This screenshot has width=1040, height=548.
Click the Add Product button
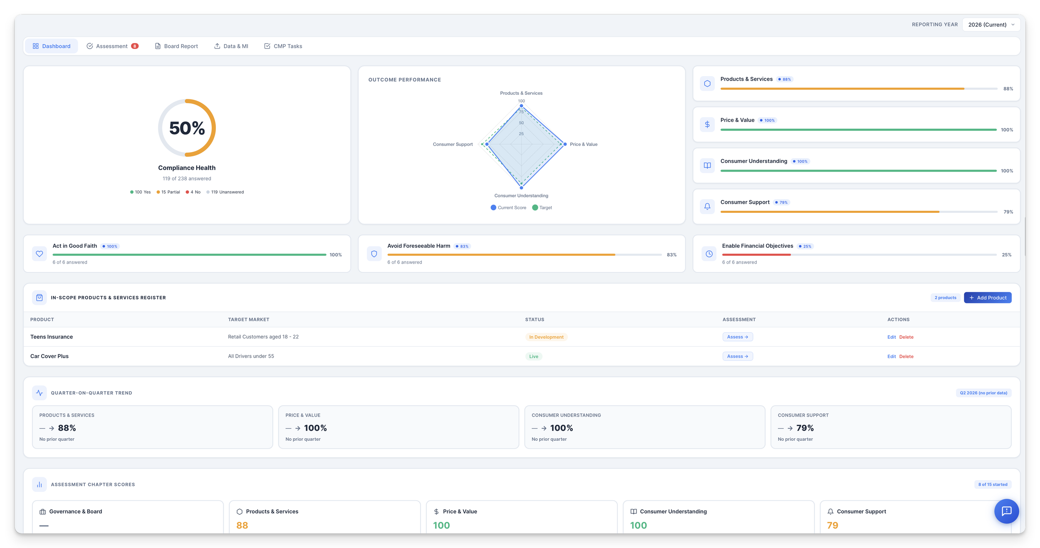click(987, 298)
